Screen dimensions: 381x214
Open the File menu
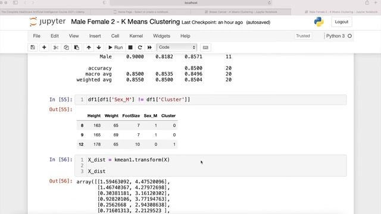tap(37, 36)
